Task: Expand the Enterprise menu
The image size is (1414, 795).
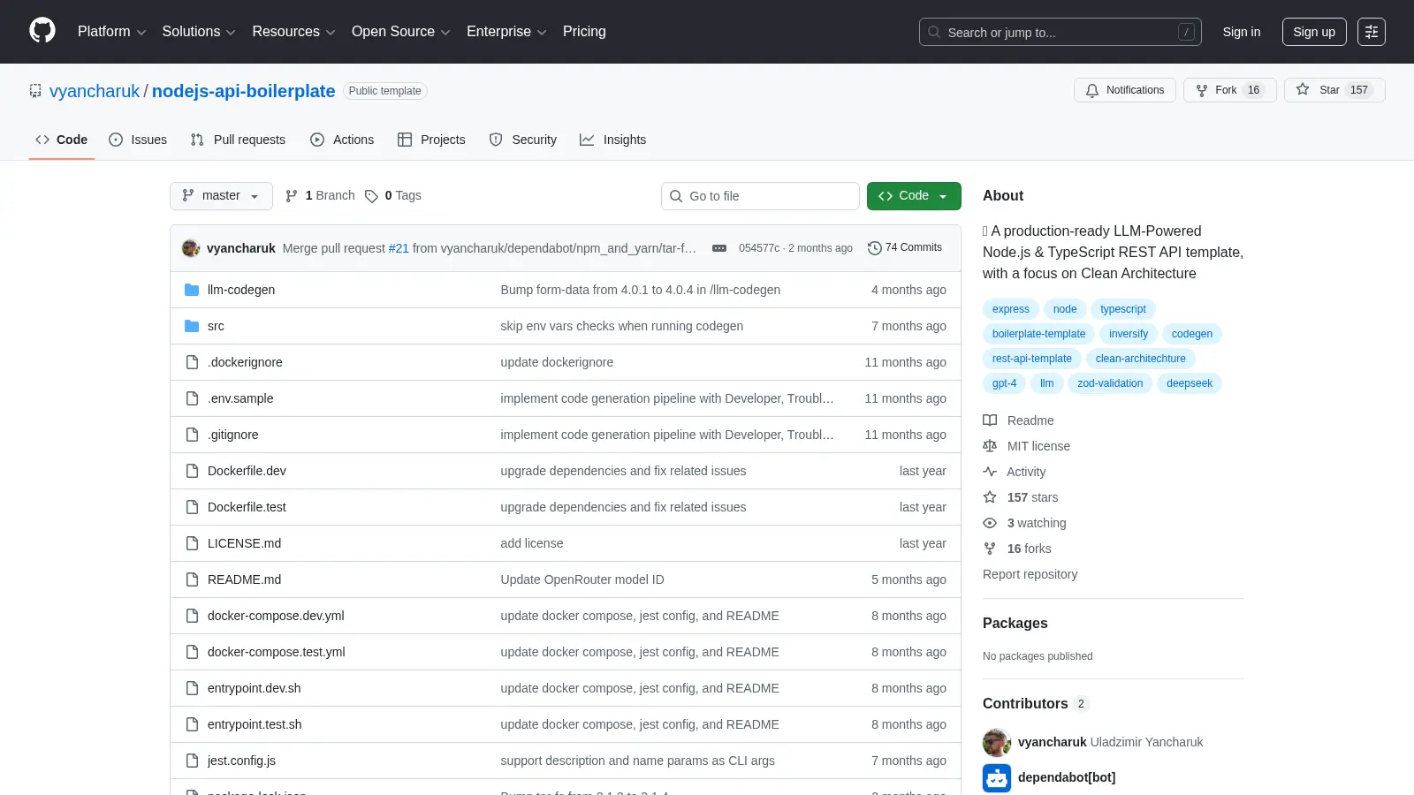Action: (506, 32)
